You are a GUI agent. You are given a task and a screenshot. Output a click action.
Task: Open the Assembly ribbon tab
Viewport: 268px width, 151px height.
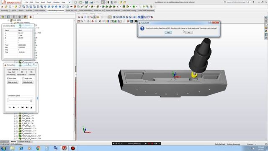[x=5, y=10]
